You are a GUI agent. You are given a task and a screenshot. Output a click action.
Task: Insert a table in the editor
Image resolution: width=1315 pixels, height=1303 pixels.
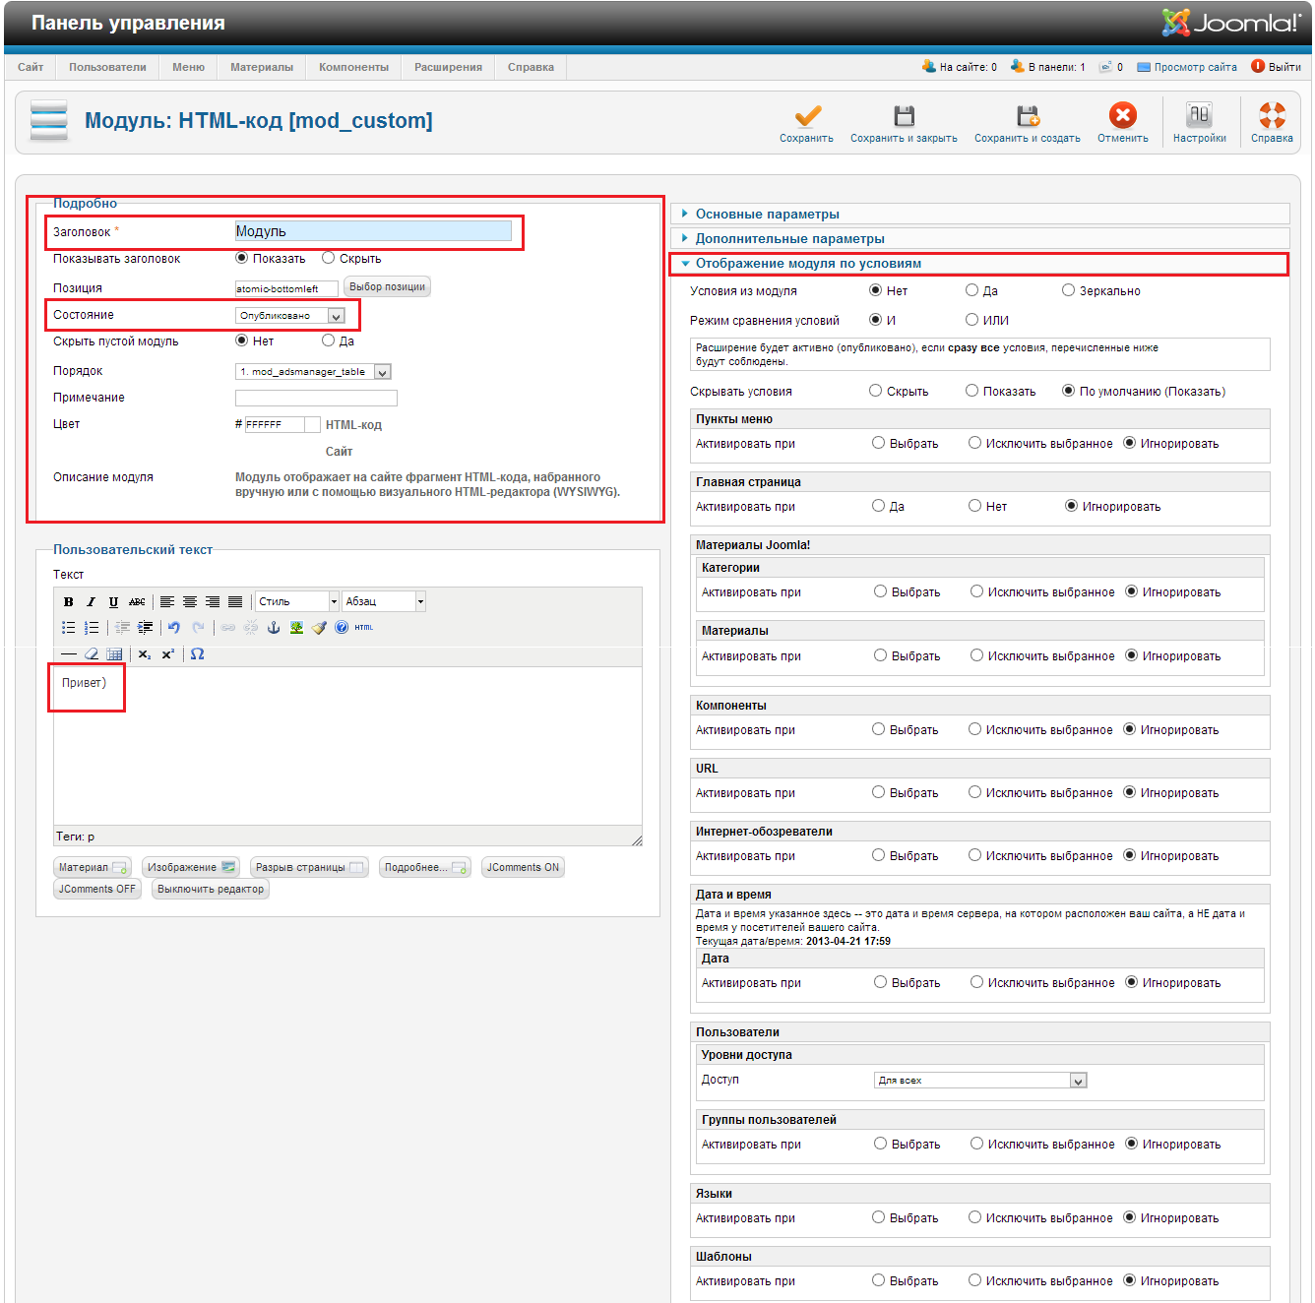pyautogui.click(x=114, y=653)
